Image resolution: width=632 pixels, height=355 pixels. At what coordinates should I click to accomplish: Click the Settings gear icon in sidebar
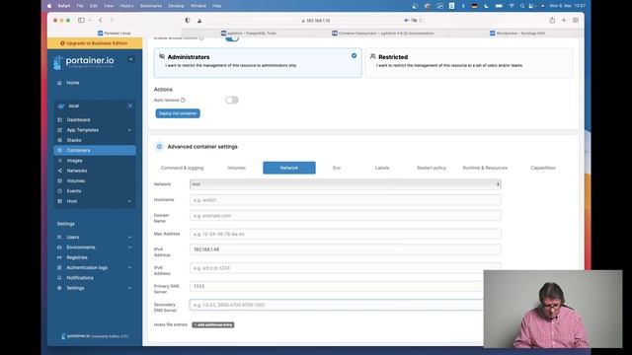(59, 288)
